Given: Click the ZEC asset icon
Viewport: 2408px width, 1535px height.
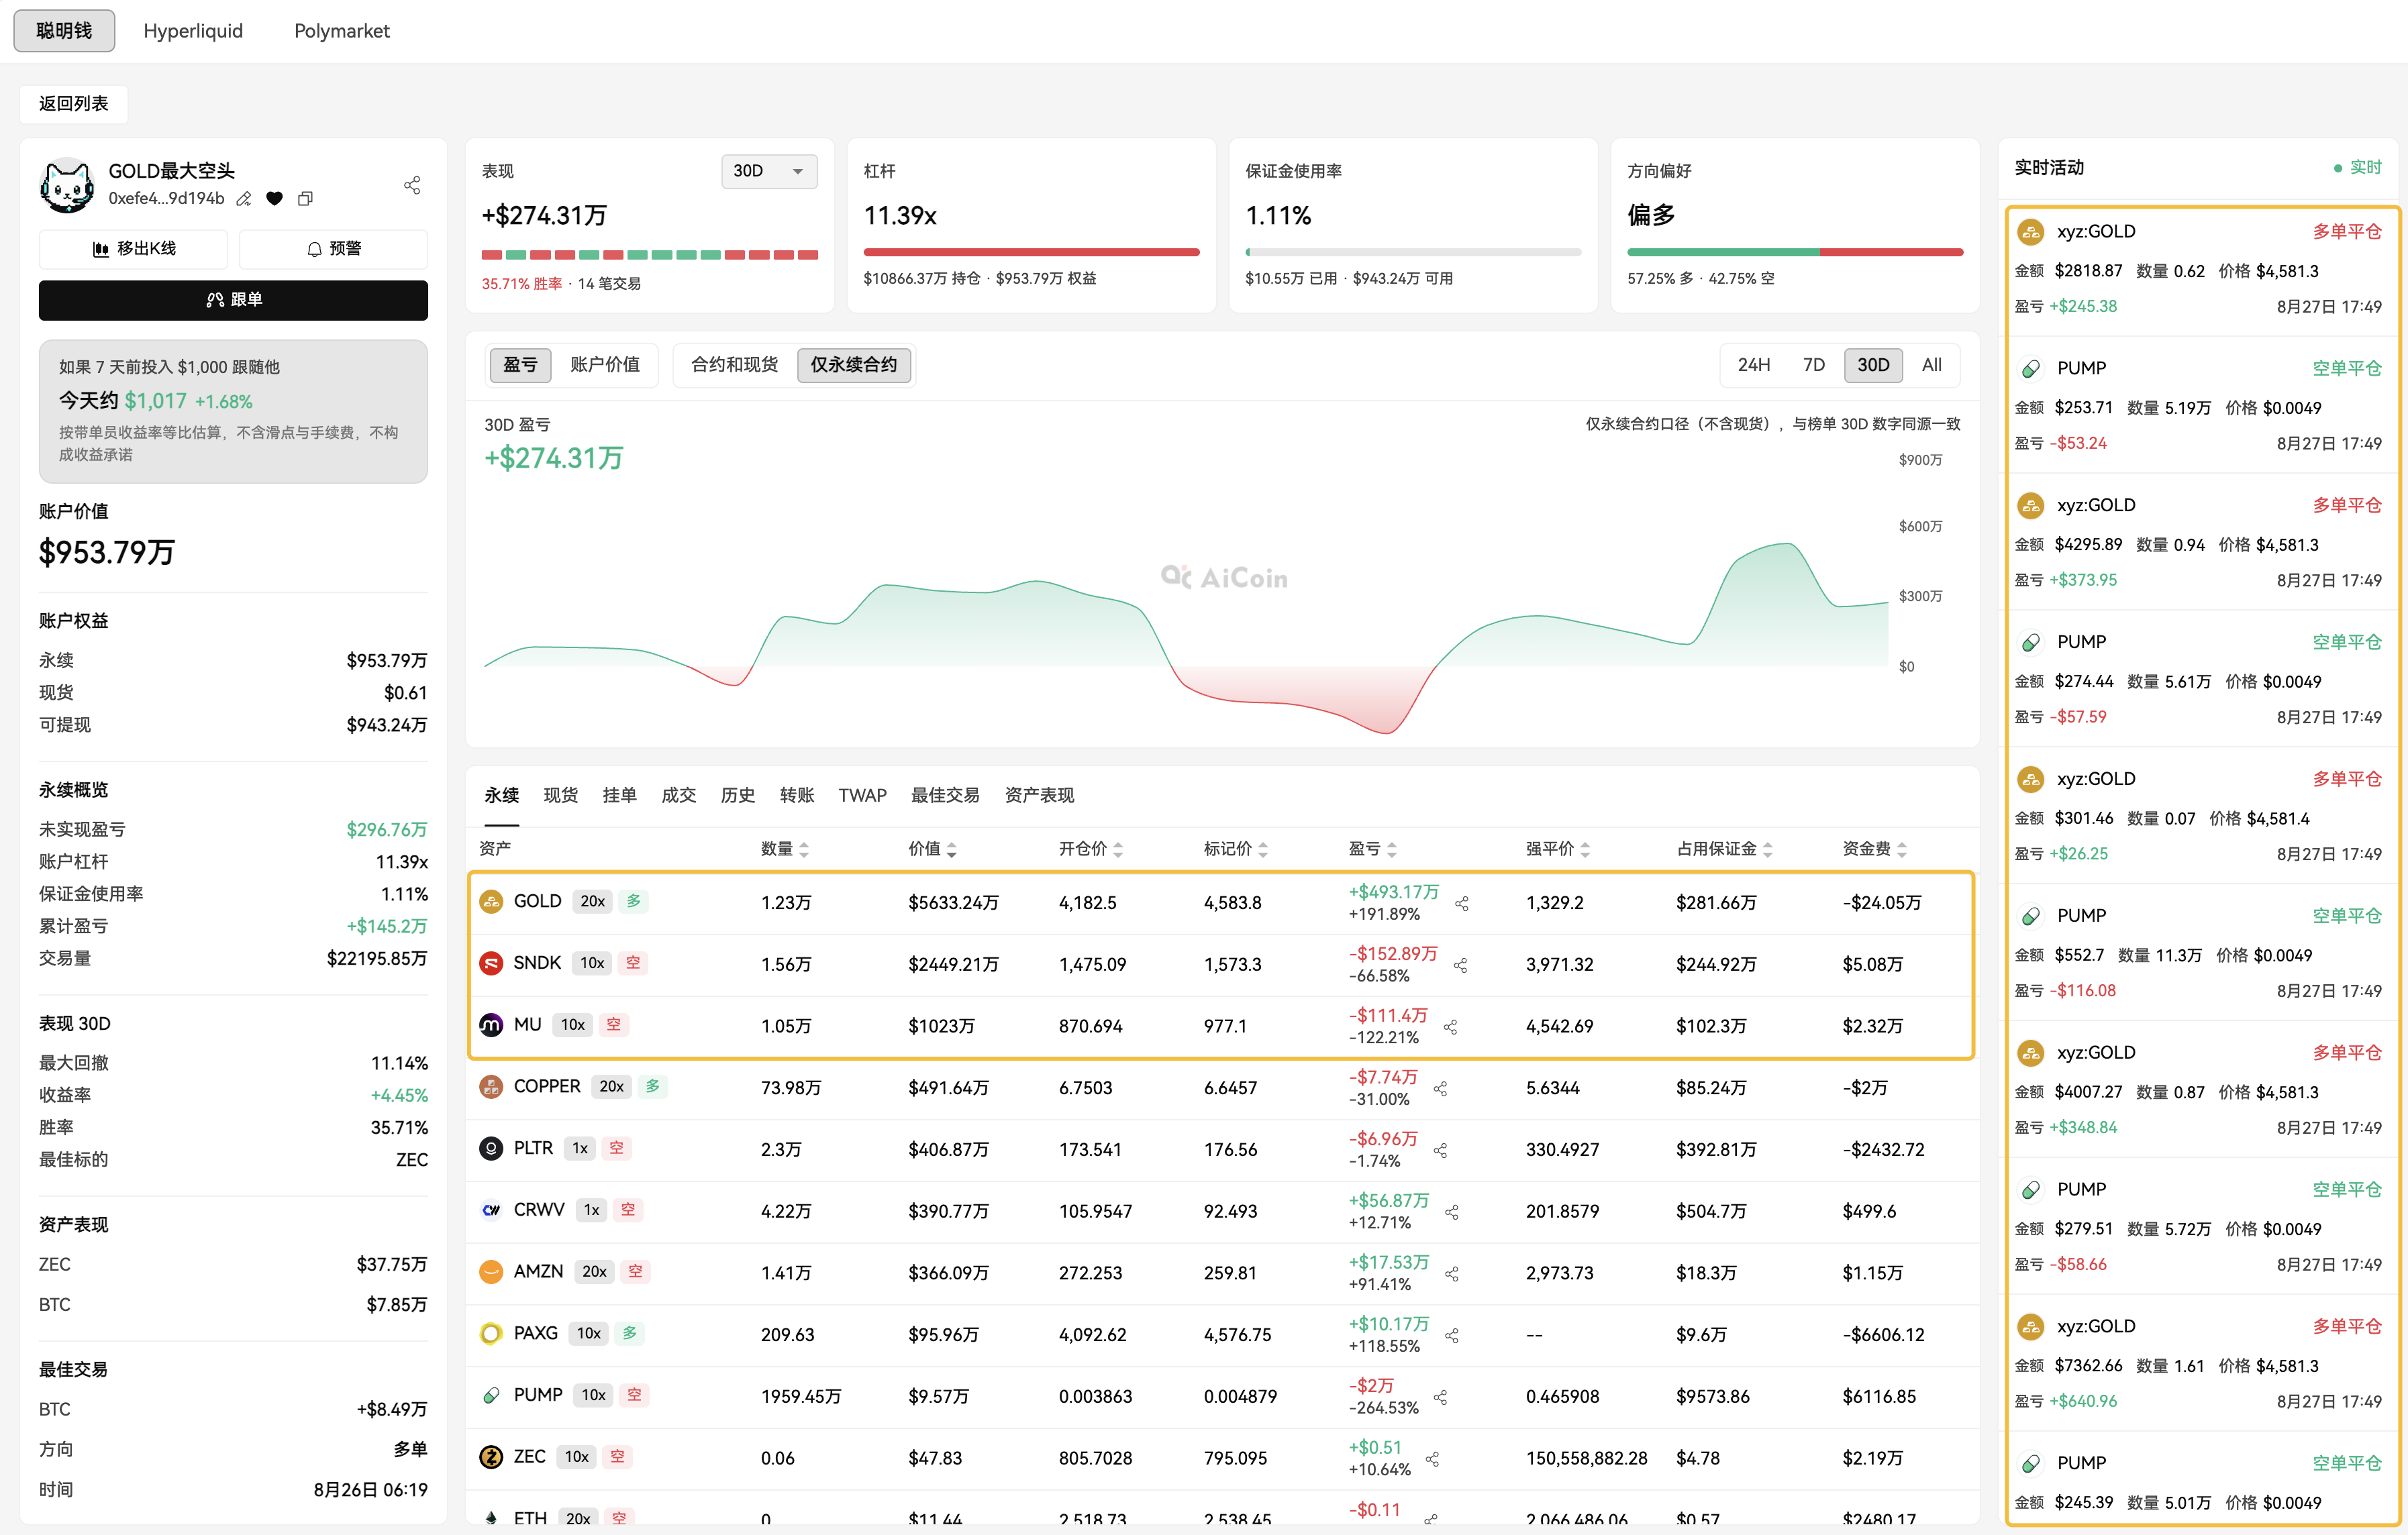Looking at the screenshot, I should click(491, 1457).
